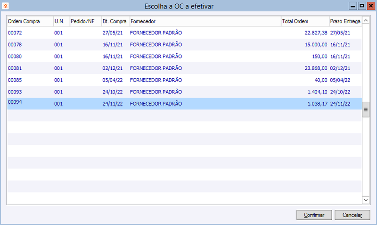Screen dimensions: 377x225
Task: Click purchase date 24/10/22 of order 00093
Action: click(113, 92)
